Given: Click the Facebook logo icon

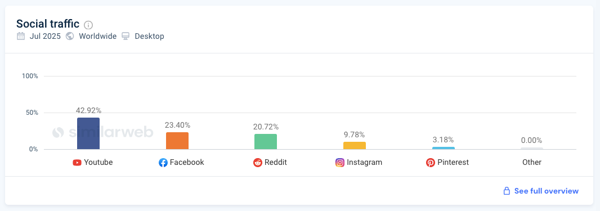Looking at the screenshot, I should (163, 163).
